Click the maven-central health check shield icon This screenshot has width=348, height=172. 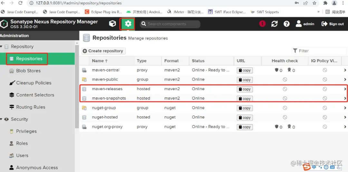pyautogui.click(x=276, y=70)
